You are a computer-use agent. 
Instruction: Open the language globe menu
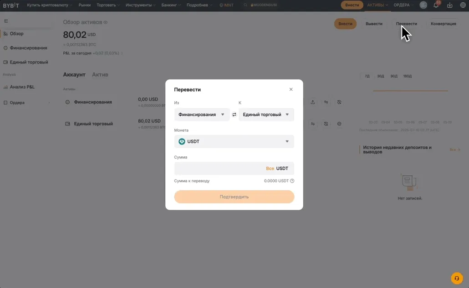463,5
